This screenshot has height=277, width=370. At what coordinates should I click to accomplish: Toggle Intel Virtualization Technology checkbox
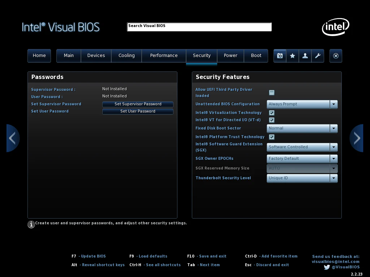pyautogui.click(x=272, y=113)
